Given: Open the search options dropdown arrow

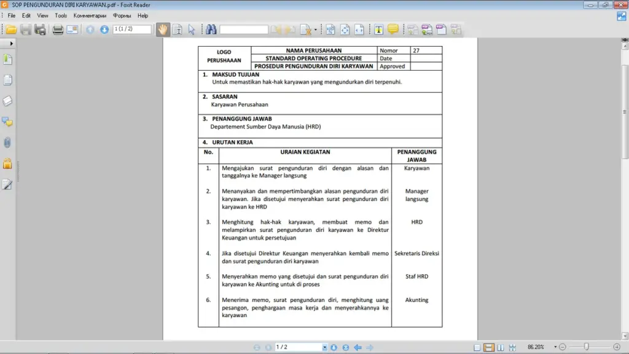Looking at the screenshot, I should click(316, 29).
